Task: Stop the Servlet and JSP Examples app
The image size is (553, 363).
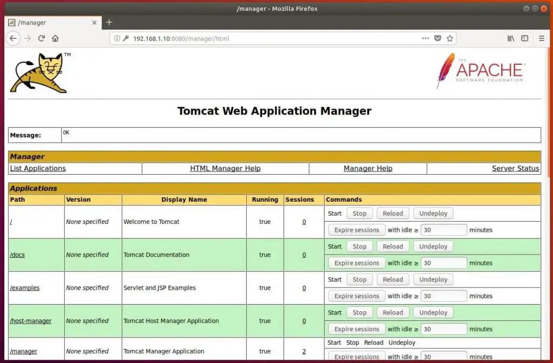Action: pos(359,279)
